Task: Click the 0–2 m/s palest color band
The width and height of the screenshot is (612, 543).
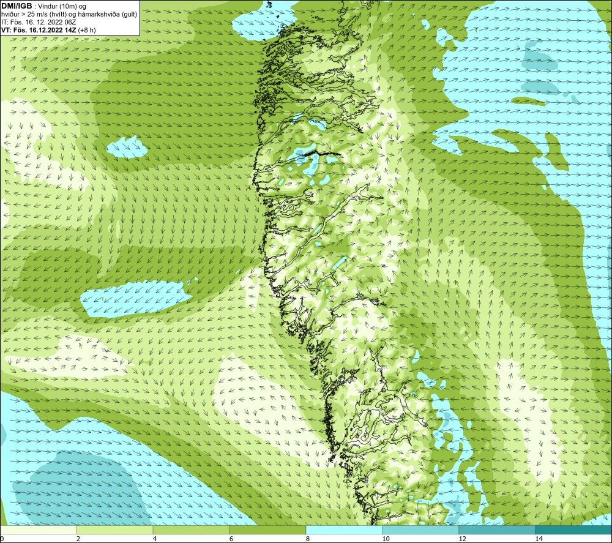Action: (38, 530)
